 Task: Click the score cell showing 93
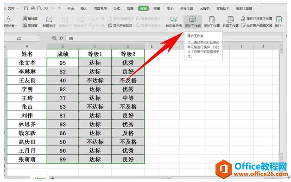[63, 124]
